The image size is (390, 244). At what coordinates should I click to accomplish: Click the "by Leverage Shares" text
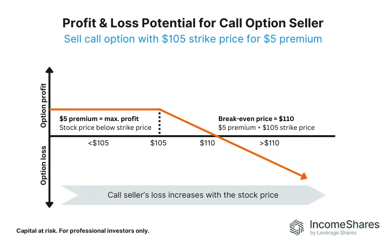(333, 233)
